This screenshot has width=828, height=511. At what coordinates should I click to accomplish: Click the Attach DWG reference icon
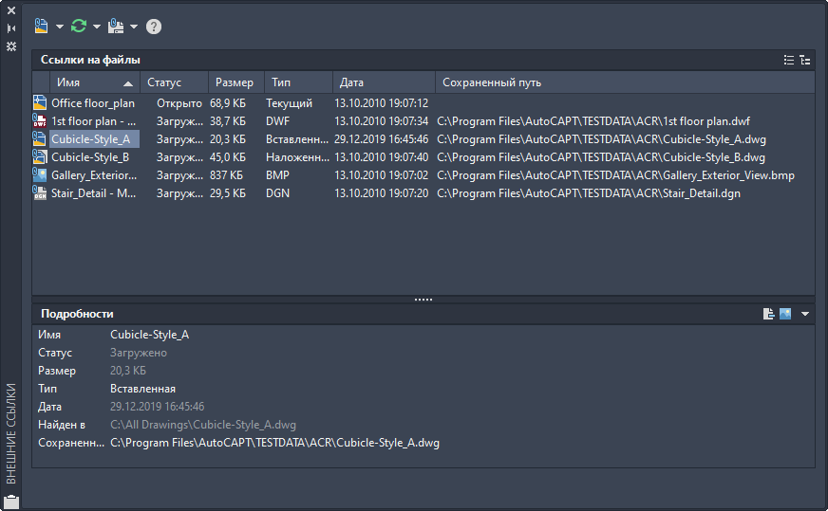click(41, 26)
